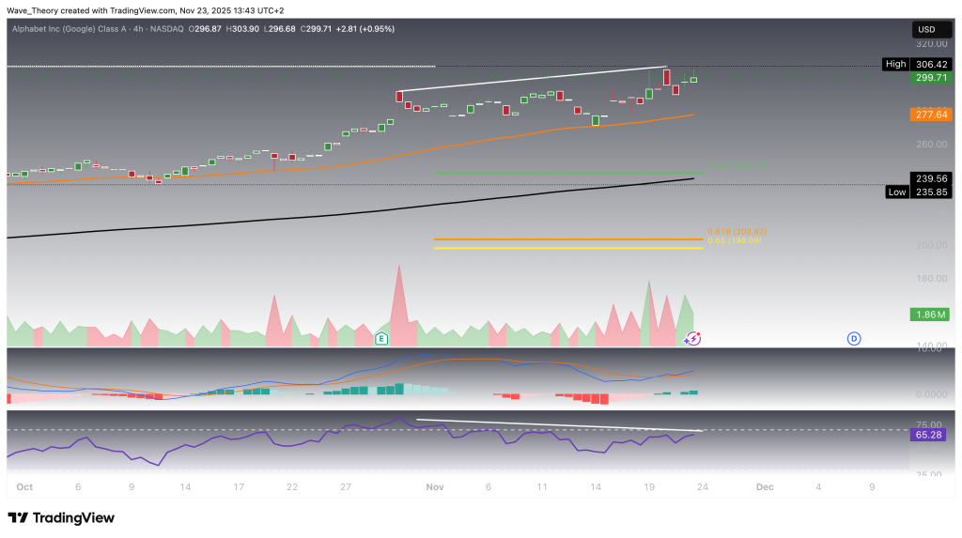Image resolution: width=962 pixels, height=538 pixels.
Task: Click the dividend 'D' marker icon
Action: pos(854,338)
